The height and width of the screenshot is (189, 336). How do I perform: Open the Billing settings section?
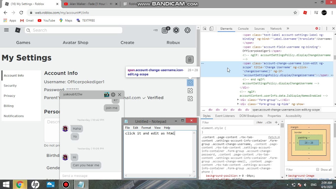point(9,106)
